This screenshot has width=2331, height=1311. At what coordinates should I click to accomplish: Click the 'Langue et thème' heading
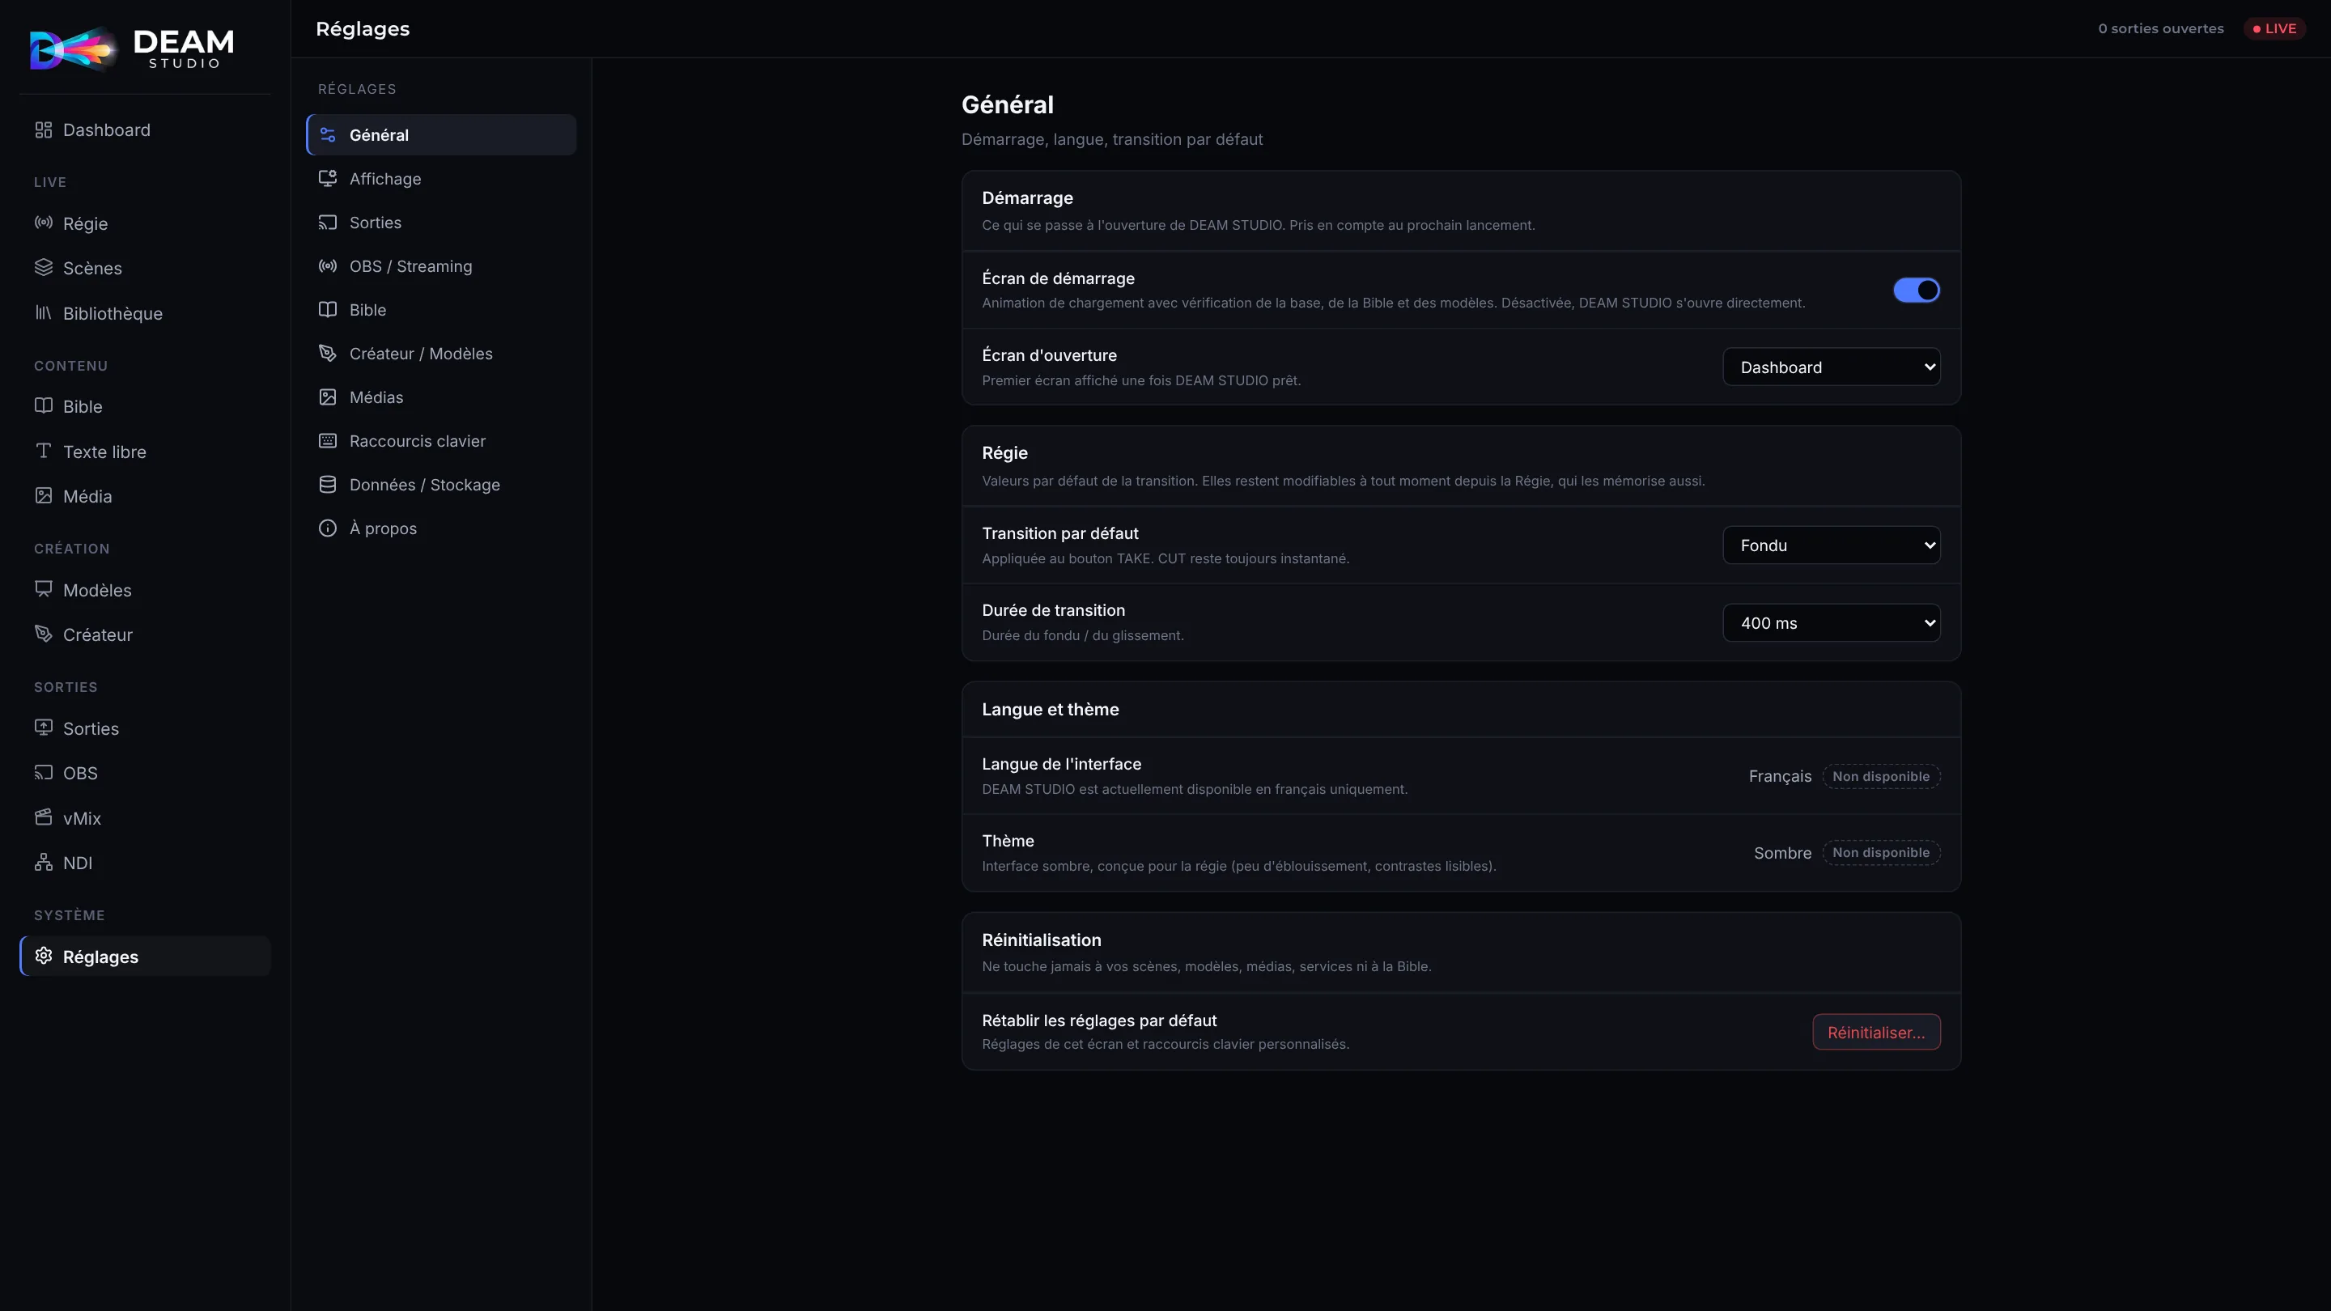click(1050, 710)
